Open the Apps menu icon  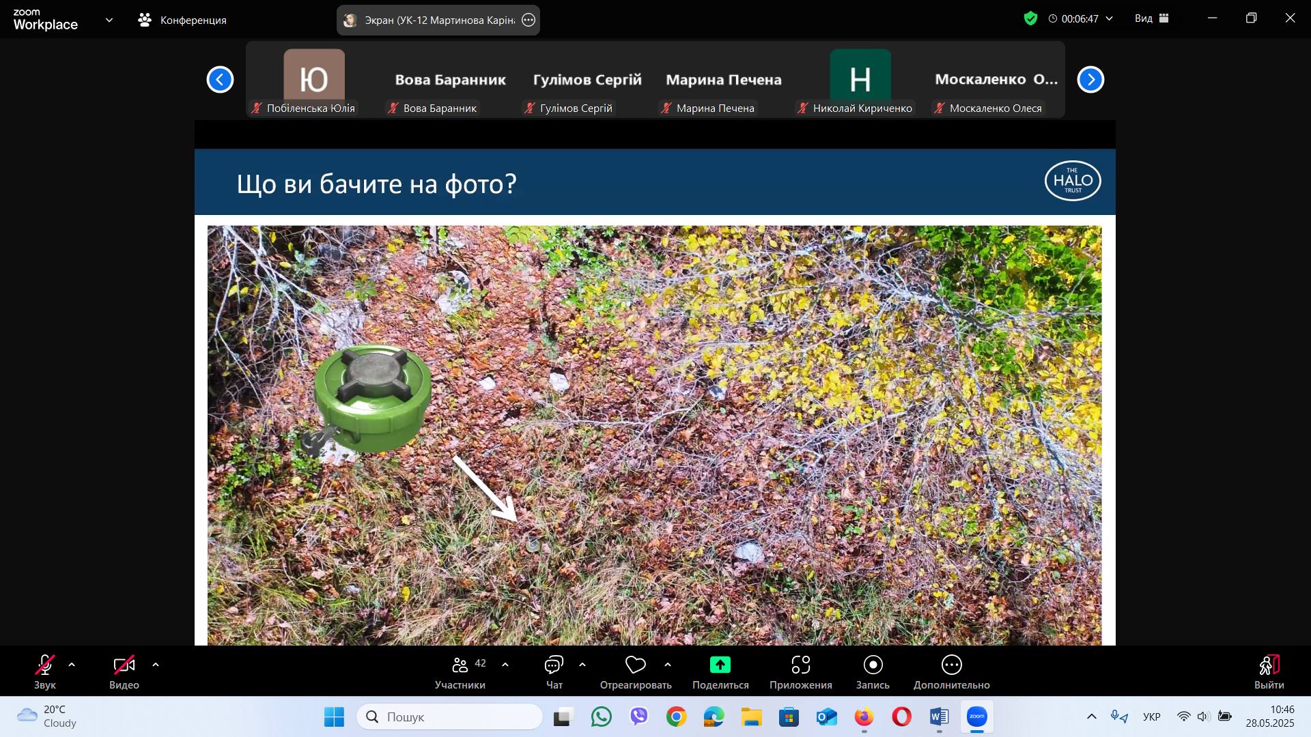(x=800, y=665)
